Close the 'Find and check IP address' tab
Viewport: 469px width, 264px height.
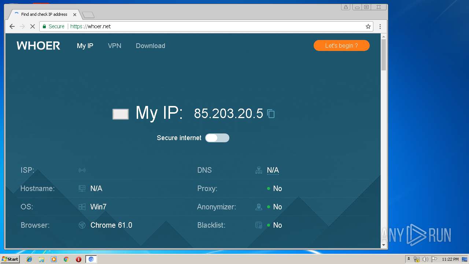click(x=75, y=15)
